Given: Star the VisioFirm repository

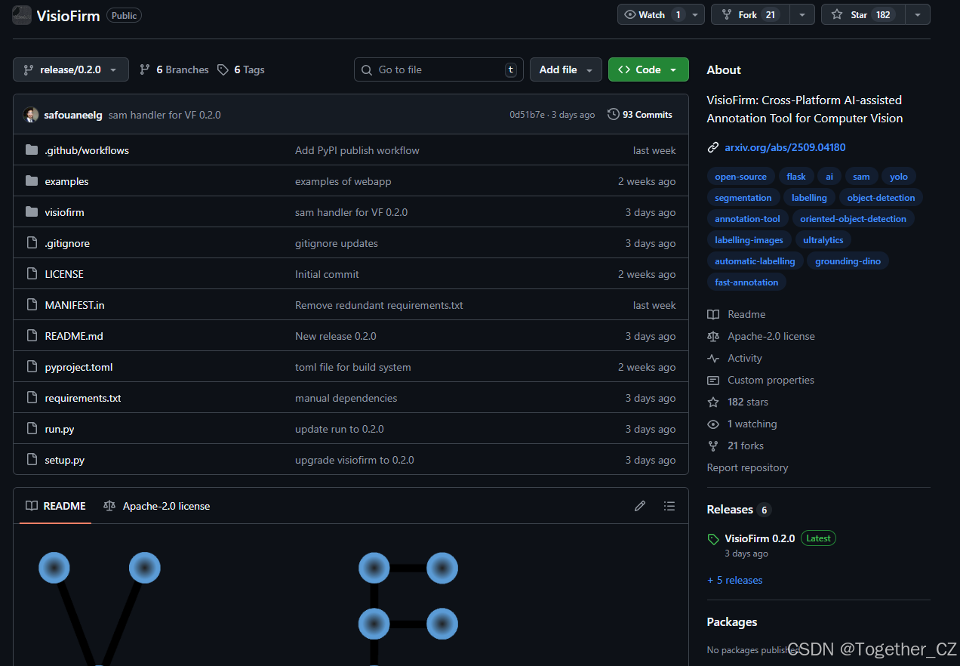Looking at the screenshot, I should [x=863, y=15].
